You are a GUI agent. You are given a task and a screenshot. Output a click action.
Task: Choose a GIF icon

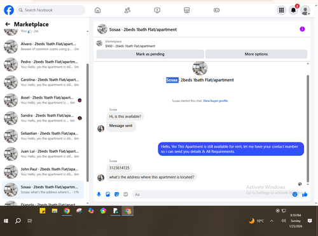(x=126, y=194)
